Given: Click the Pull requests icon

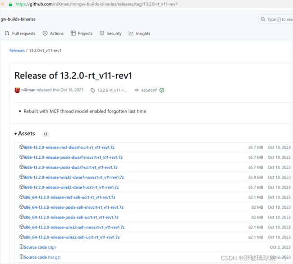Looking at the screenshot, I should click(x=7, y=33).
